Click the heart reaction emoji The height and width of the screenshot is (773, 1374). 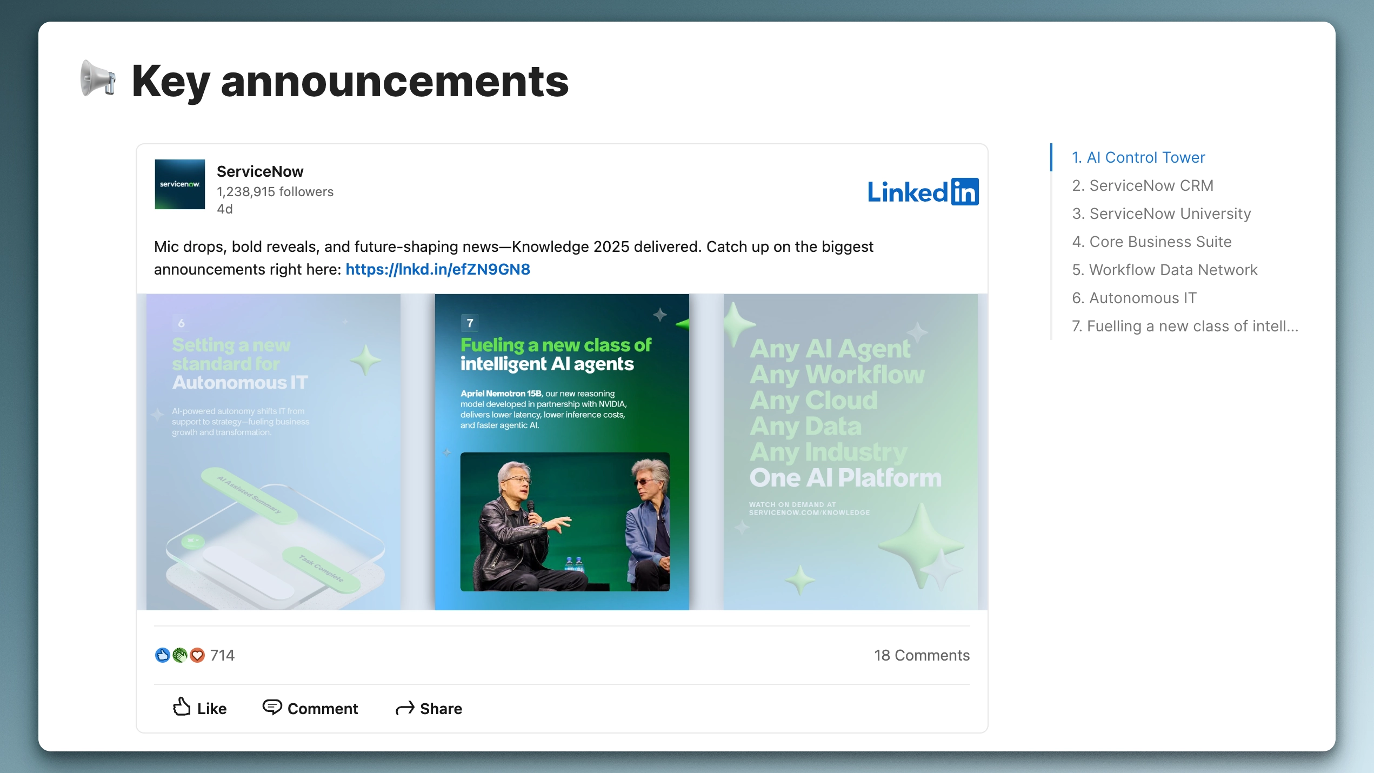click(x=197, y=655)
